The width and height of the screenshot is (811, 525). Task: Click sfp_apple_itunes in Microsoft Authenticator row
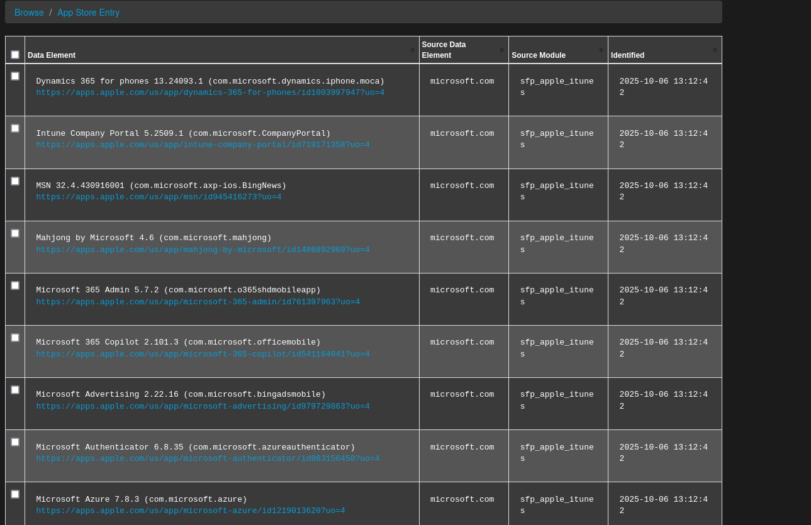(x=557, y=453)
